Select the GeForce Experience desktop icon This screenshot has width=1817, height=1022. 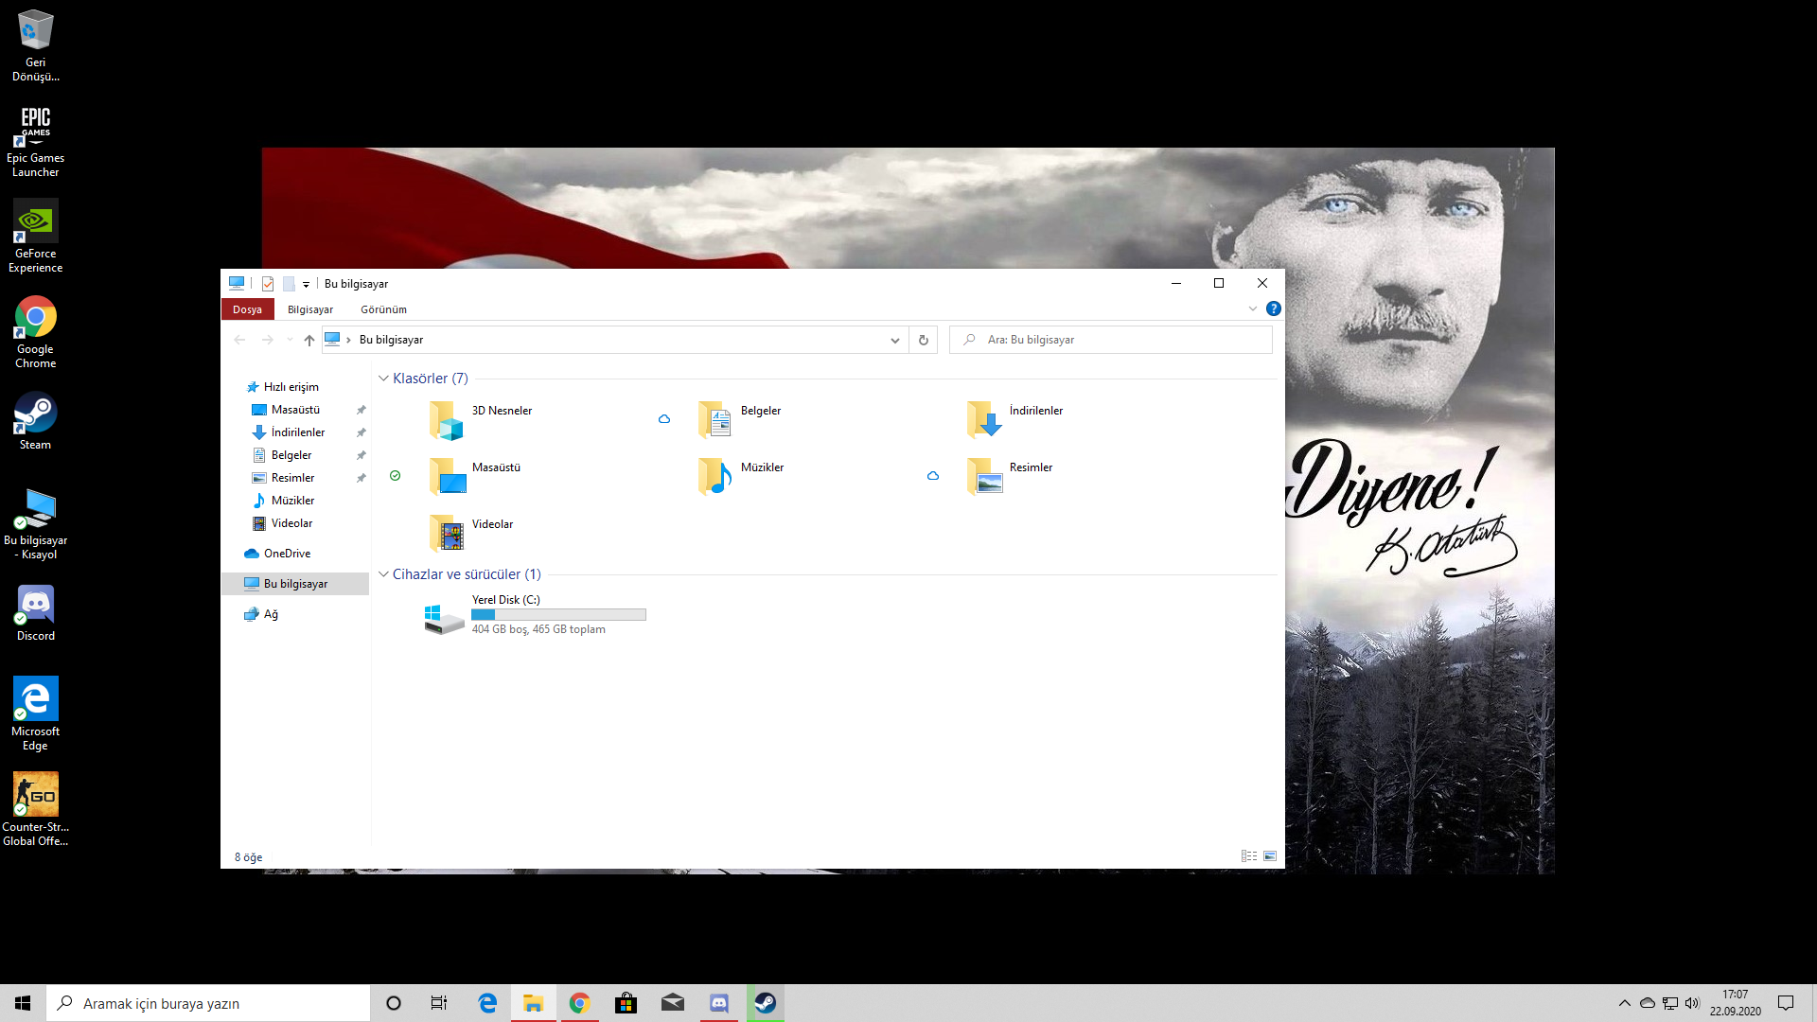tap(36, 237)
